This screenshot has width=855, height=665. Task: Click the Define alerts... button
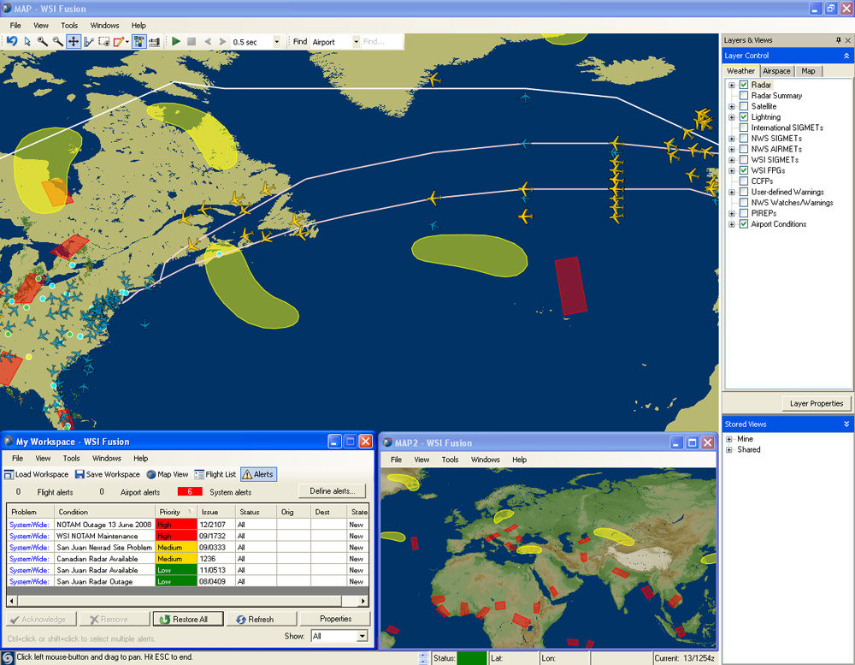tap(332, 491)
